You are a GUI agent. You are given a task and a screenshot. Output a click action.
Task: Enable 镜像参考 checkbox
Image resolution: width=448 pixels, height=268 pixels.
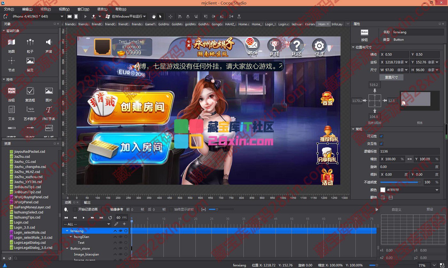[x=107, y=210]
